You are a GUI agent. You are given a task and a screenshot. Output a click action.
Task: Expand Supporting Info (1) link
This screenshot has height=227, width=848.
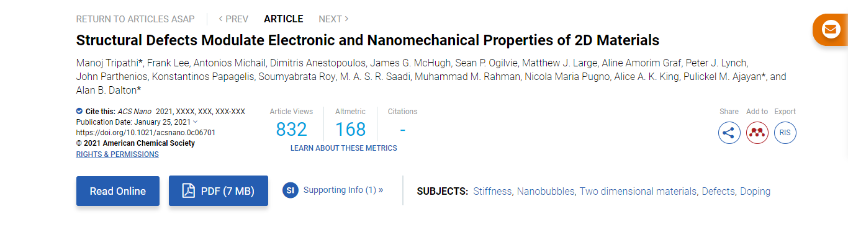(343, 190)
